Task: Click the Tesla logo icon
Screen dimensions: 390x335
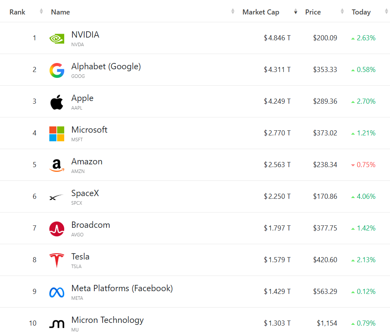Action: pos(57,260)
